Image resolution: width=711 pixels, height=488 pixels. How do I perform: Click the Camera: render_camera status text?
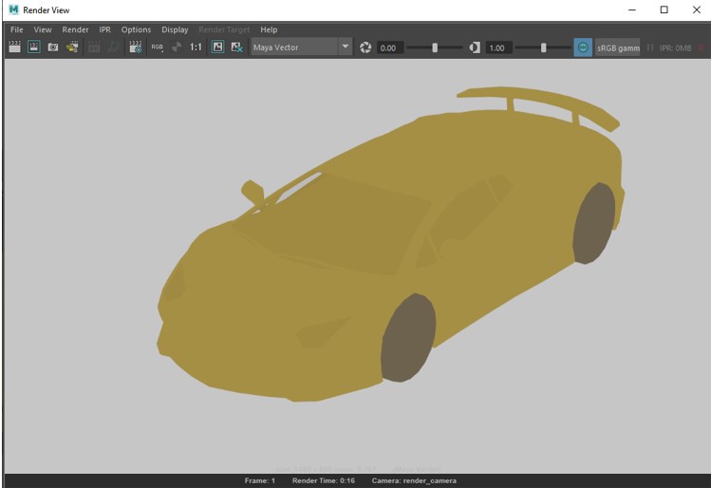pos(414,480)
